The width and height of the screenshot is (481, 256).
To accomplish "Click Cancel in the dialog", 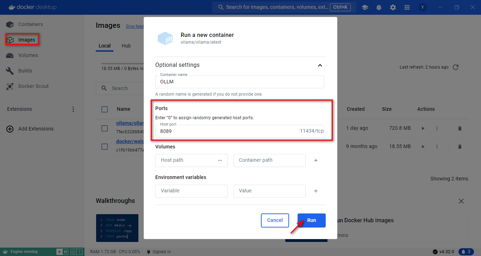I will 275,220.
